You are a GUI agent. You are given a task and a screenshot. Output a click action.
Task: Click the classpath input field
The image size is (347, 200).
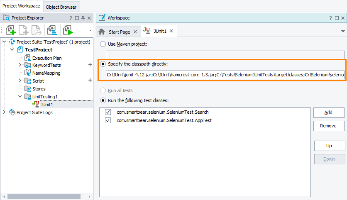pos(225,75)
